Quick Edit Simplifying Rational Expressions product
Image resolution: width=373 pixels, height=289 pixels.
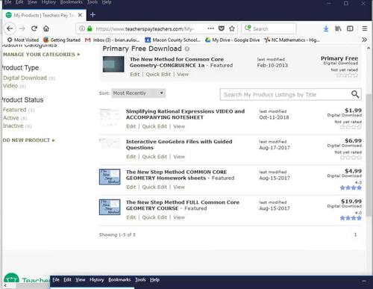tap(154, 126)
